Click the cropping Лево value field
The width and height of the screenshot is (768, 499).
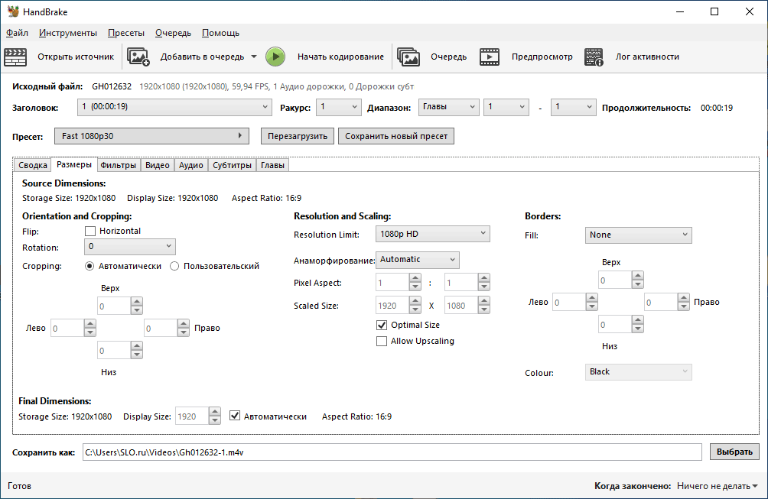pyautogui.click(x=67, y=329)
